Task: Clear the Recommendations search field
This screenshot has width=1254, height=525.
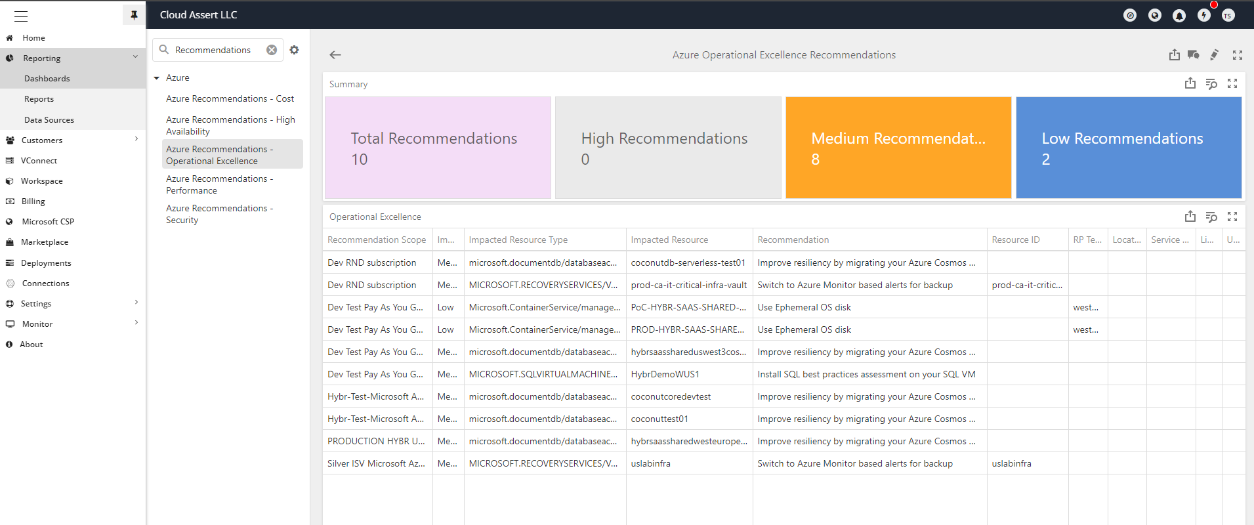Action: [x=272, y=50]
